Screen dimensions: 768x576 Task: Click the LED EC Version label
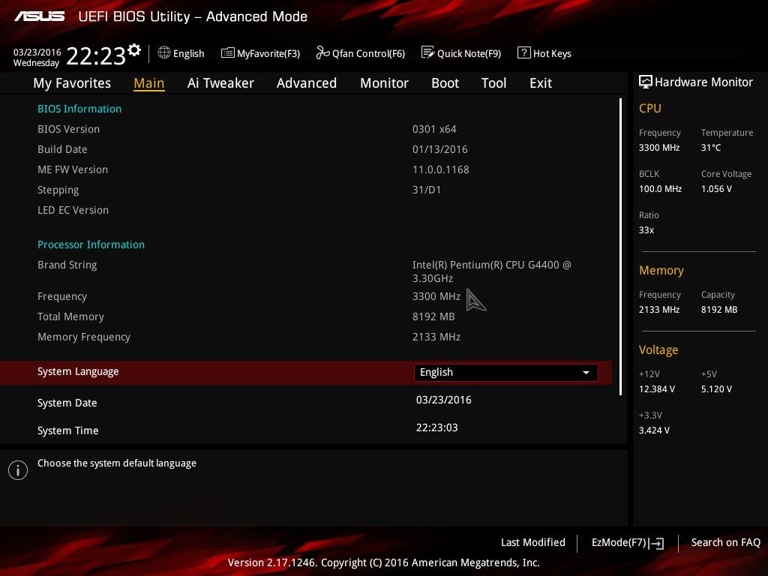[x=73, y=210]
